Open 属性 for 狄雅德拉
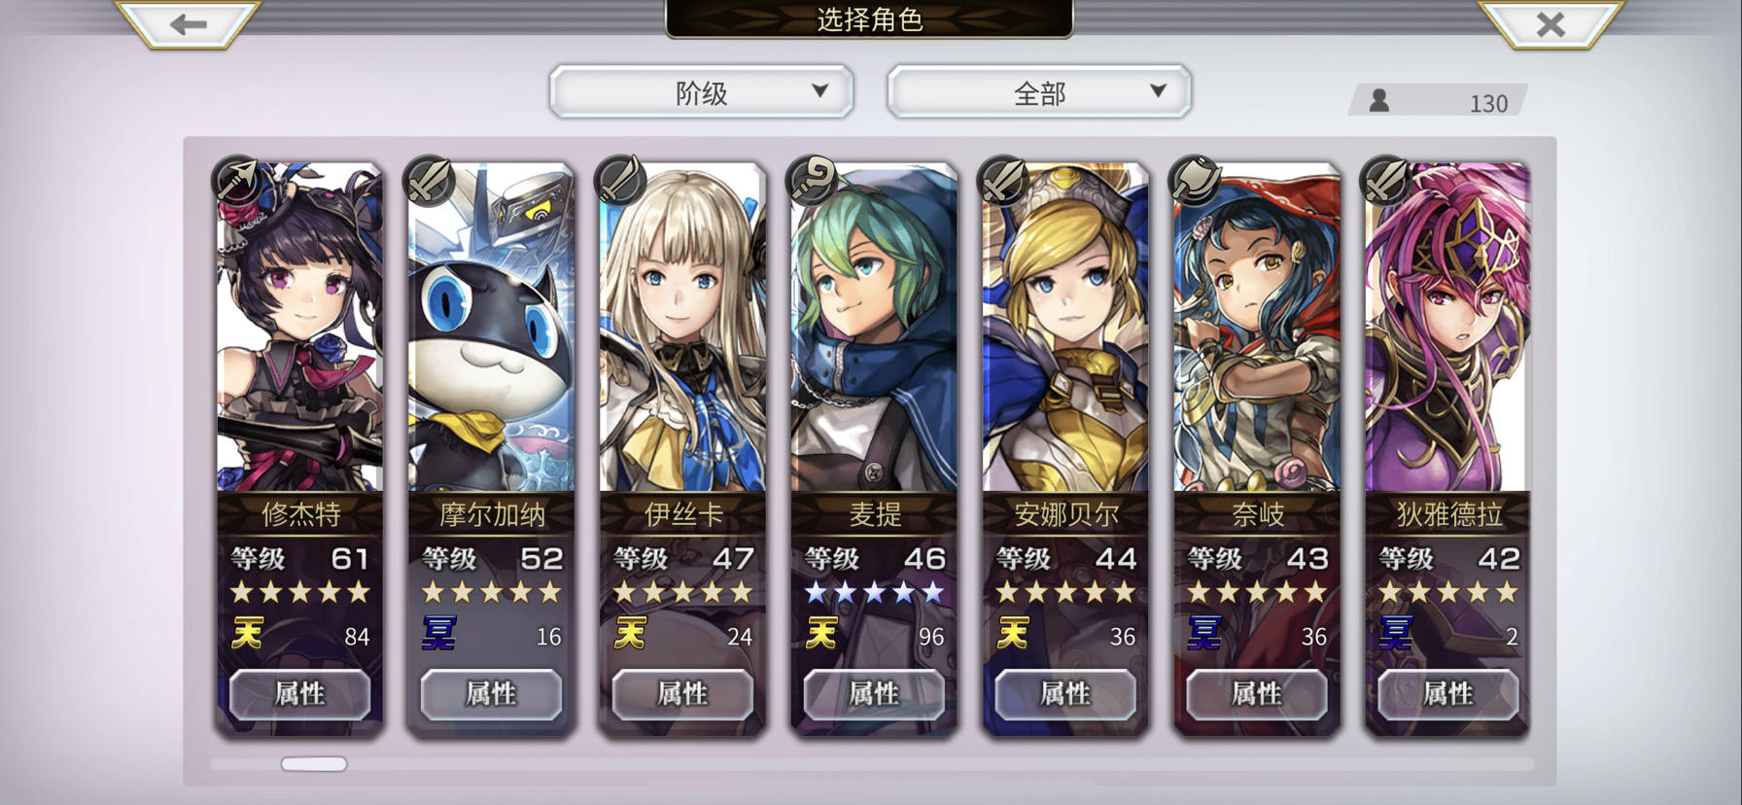1742x805 pixels. (x=1448, y=694)
